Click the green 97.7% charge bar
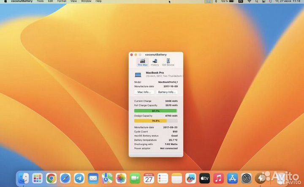Screen dimensions: 304x187 click(x=155, y=111)
